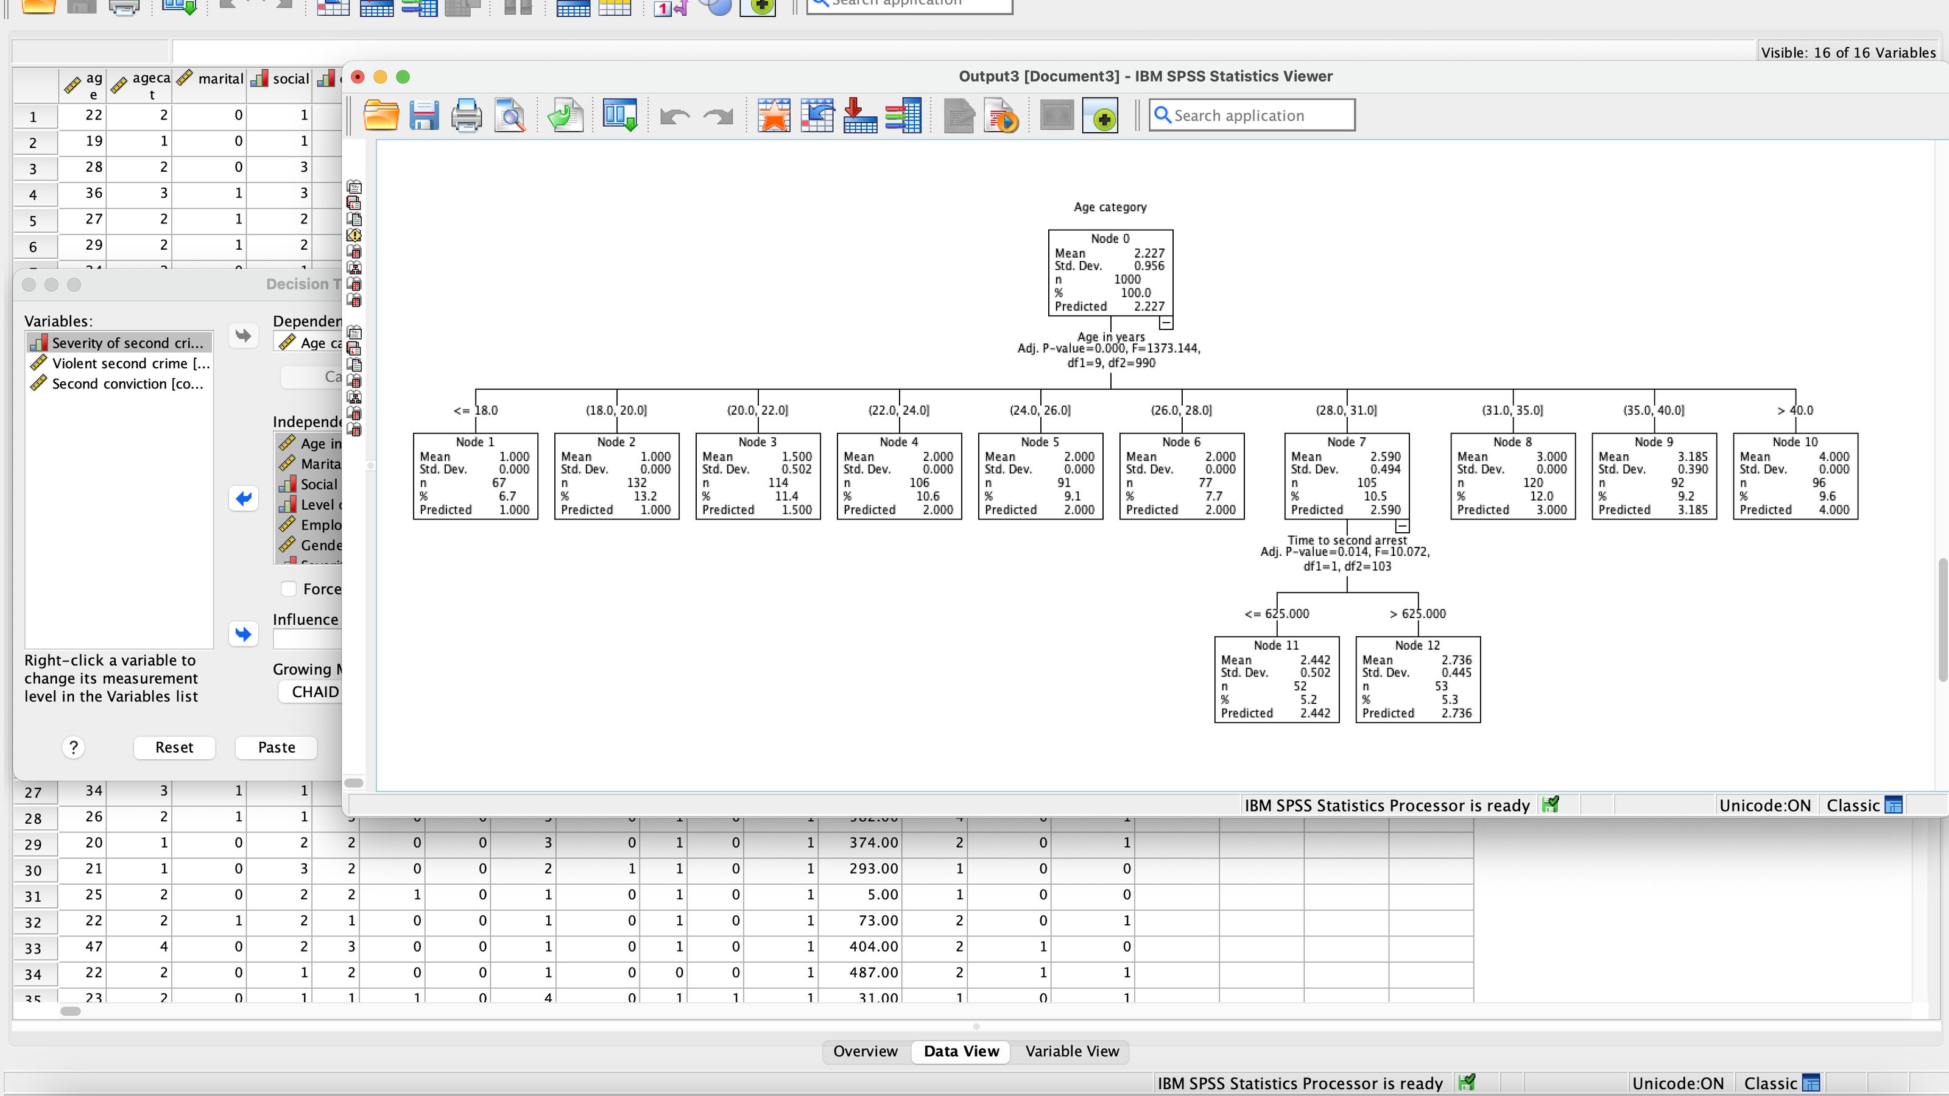
Task: Click the Paste button in Decision Tree dialog
Action: [276, 747]
